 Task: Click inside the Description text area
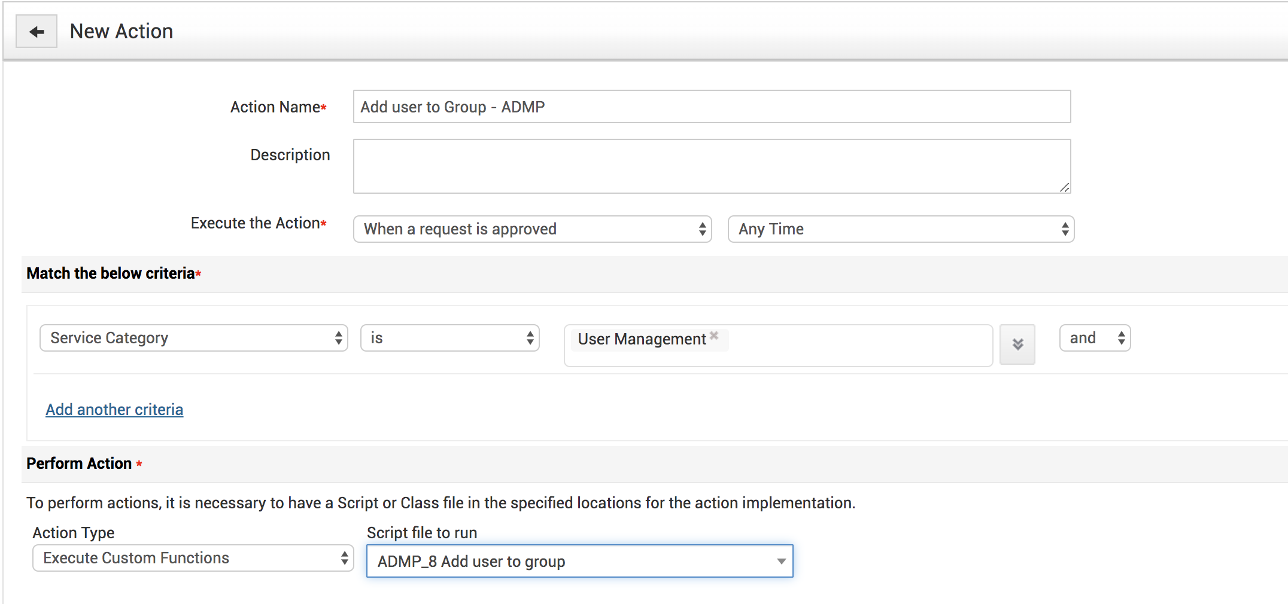point(712,166)
